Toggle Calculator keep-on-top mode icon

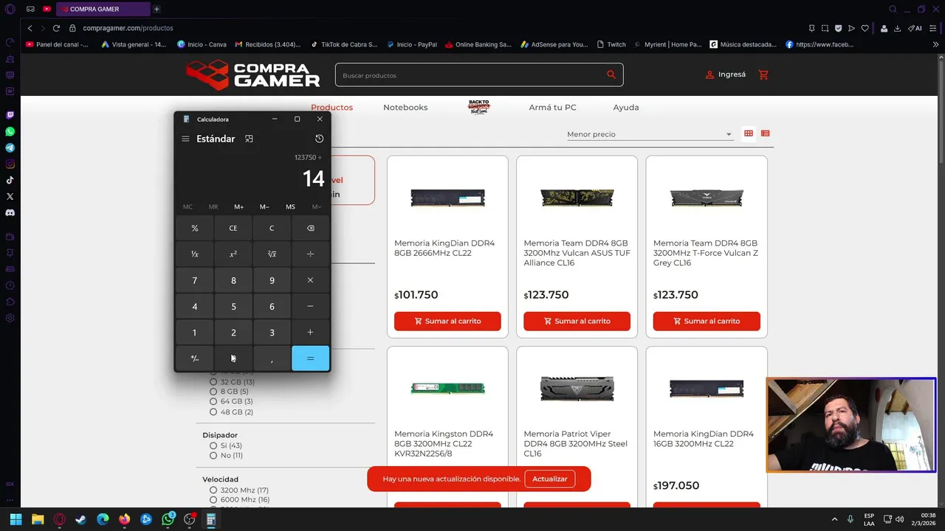point(249,139)
